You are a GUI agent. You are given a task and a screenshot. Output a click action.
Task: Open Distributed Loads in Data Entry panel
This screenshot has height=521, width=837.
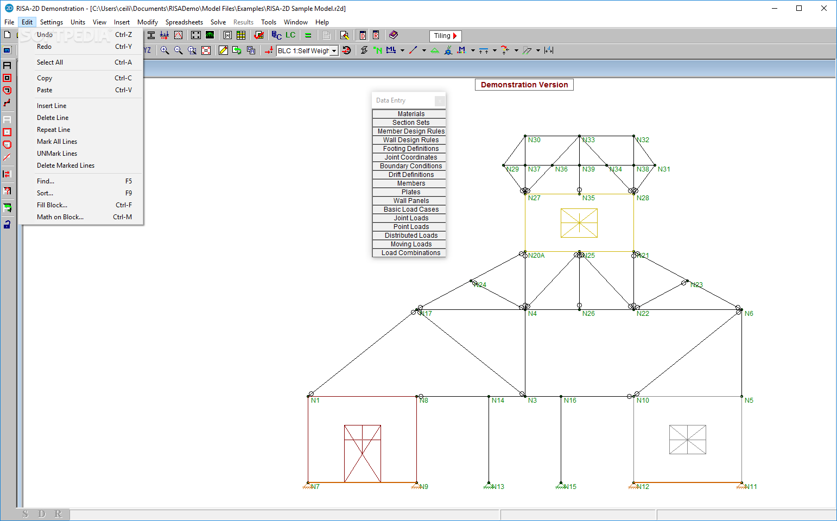[409, 236]
